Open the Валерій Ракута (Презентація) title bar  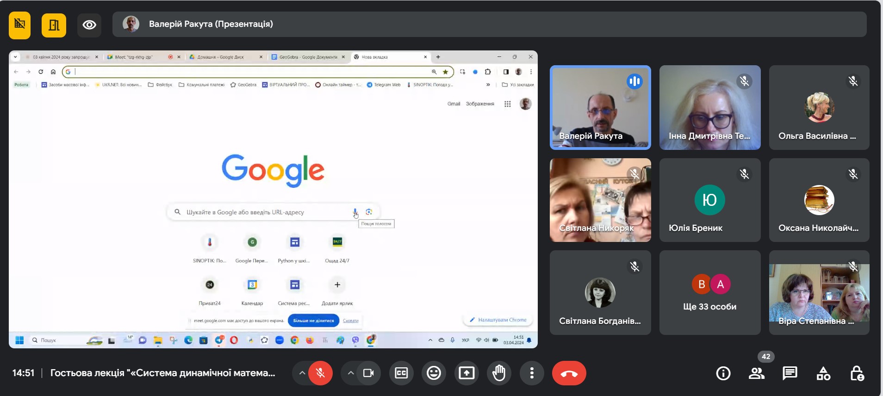[489, 24]
